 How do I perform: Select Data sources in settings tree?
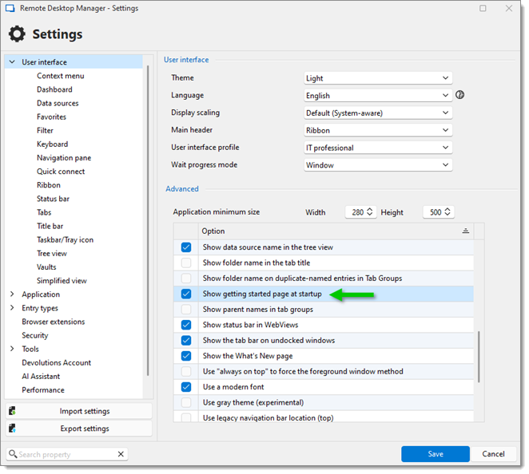(58, 103)
